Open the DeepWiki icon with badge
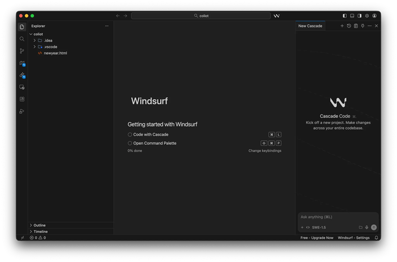 click(x=23, y=76)
